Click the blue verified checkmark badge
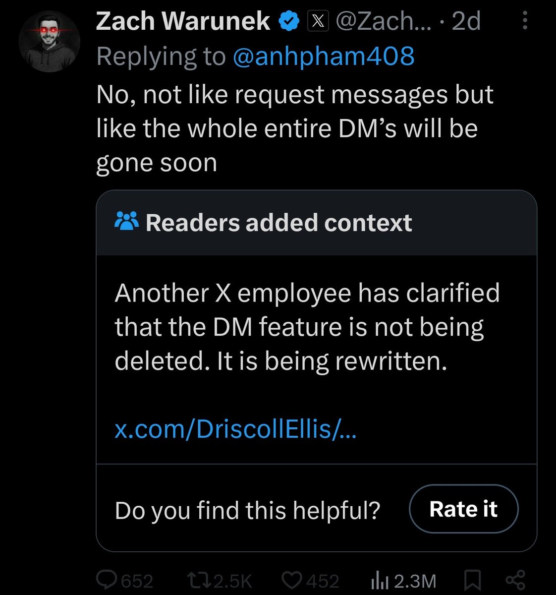 point(290,21)
